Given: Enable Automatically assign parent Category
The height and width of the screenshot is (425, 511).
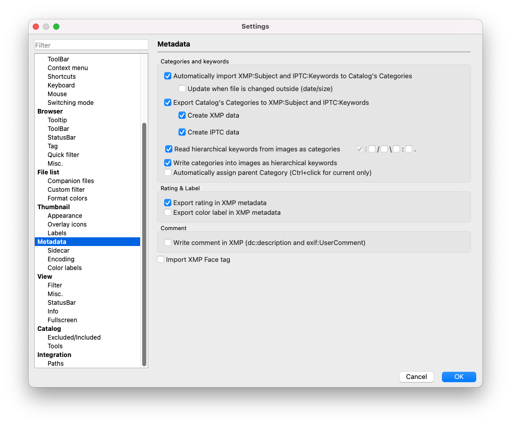Looking at the screenshot, I should 168,173.
